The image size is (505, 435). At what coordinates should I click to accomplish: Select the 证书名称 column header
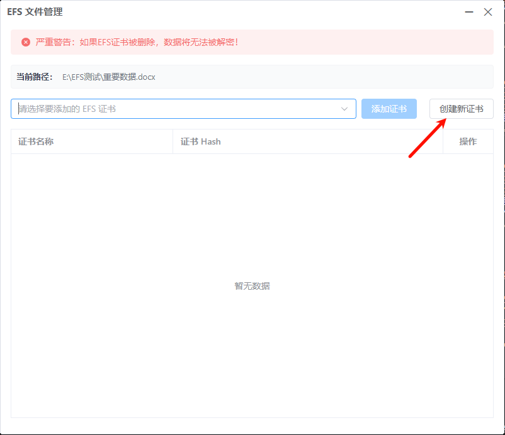tap(36, 141)
